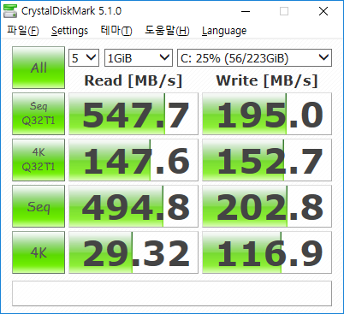Run the Seq test button
The width and height of the screenshot is (344, 314).
pos(39,206)
